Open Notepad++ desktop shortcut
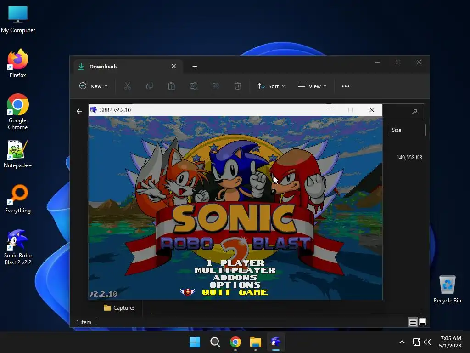Screen dimensions: 470x353 pos(18,154)
